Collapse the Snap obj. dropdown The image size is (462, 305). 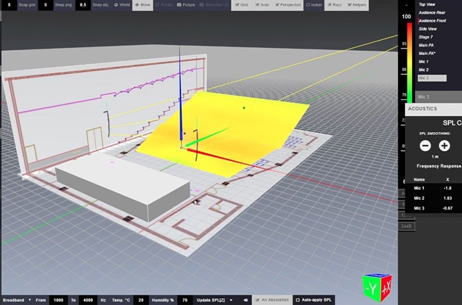coord(101,5)
